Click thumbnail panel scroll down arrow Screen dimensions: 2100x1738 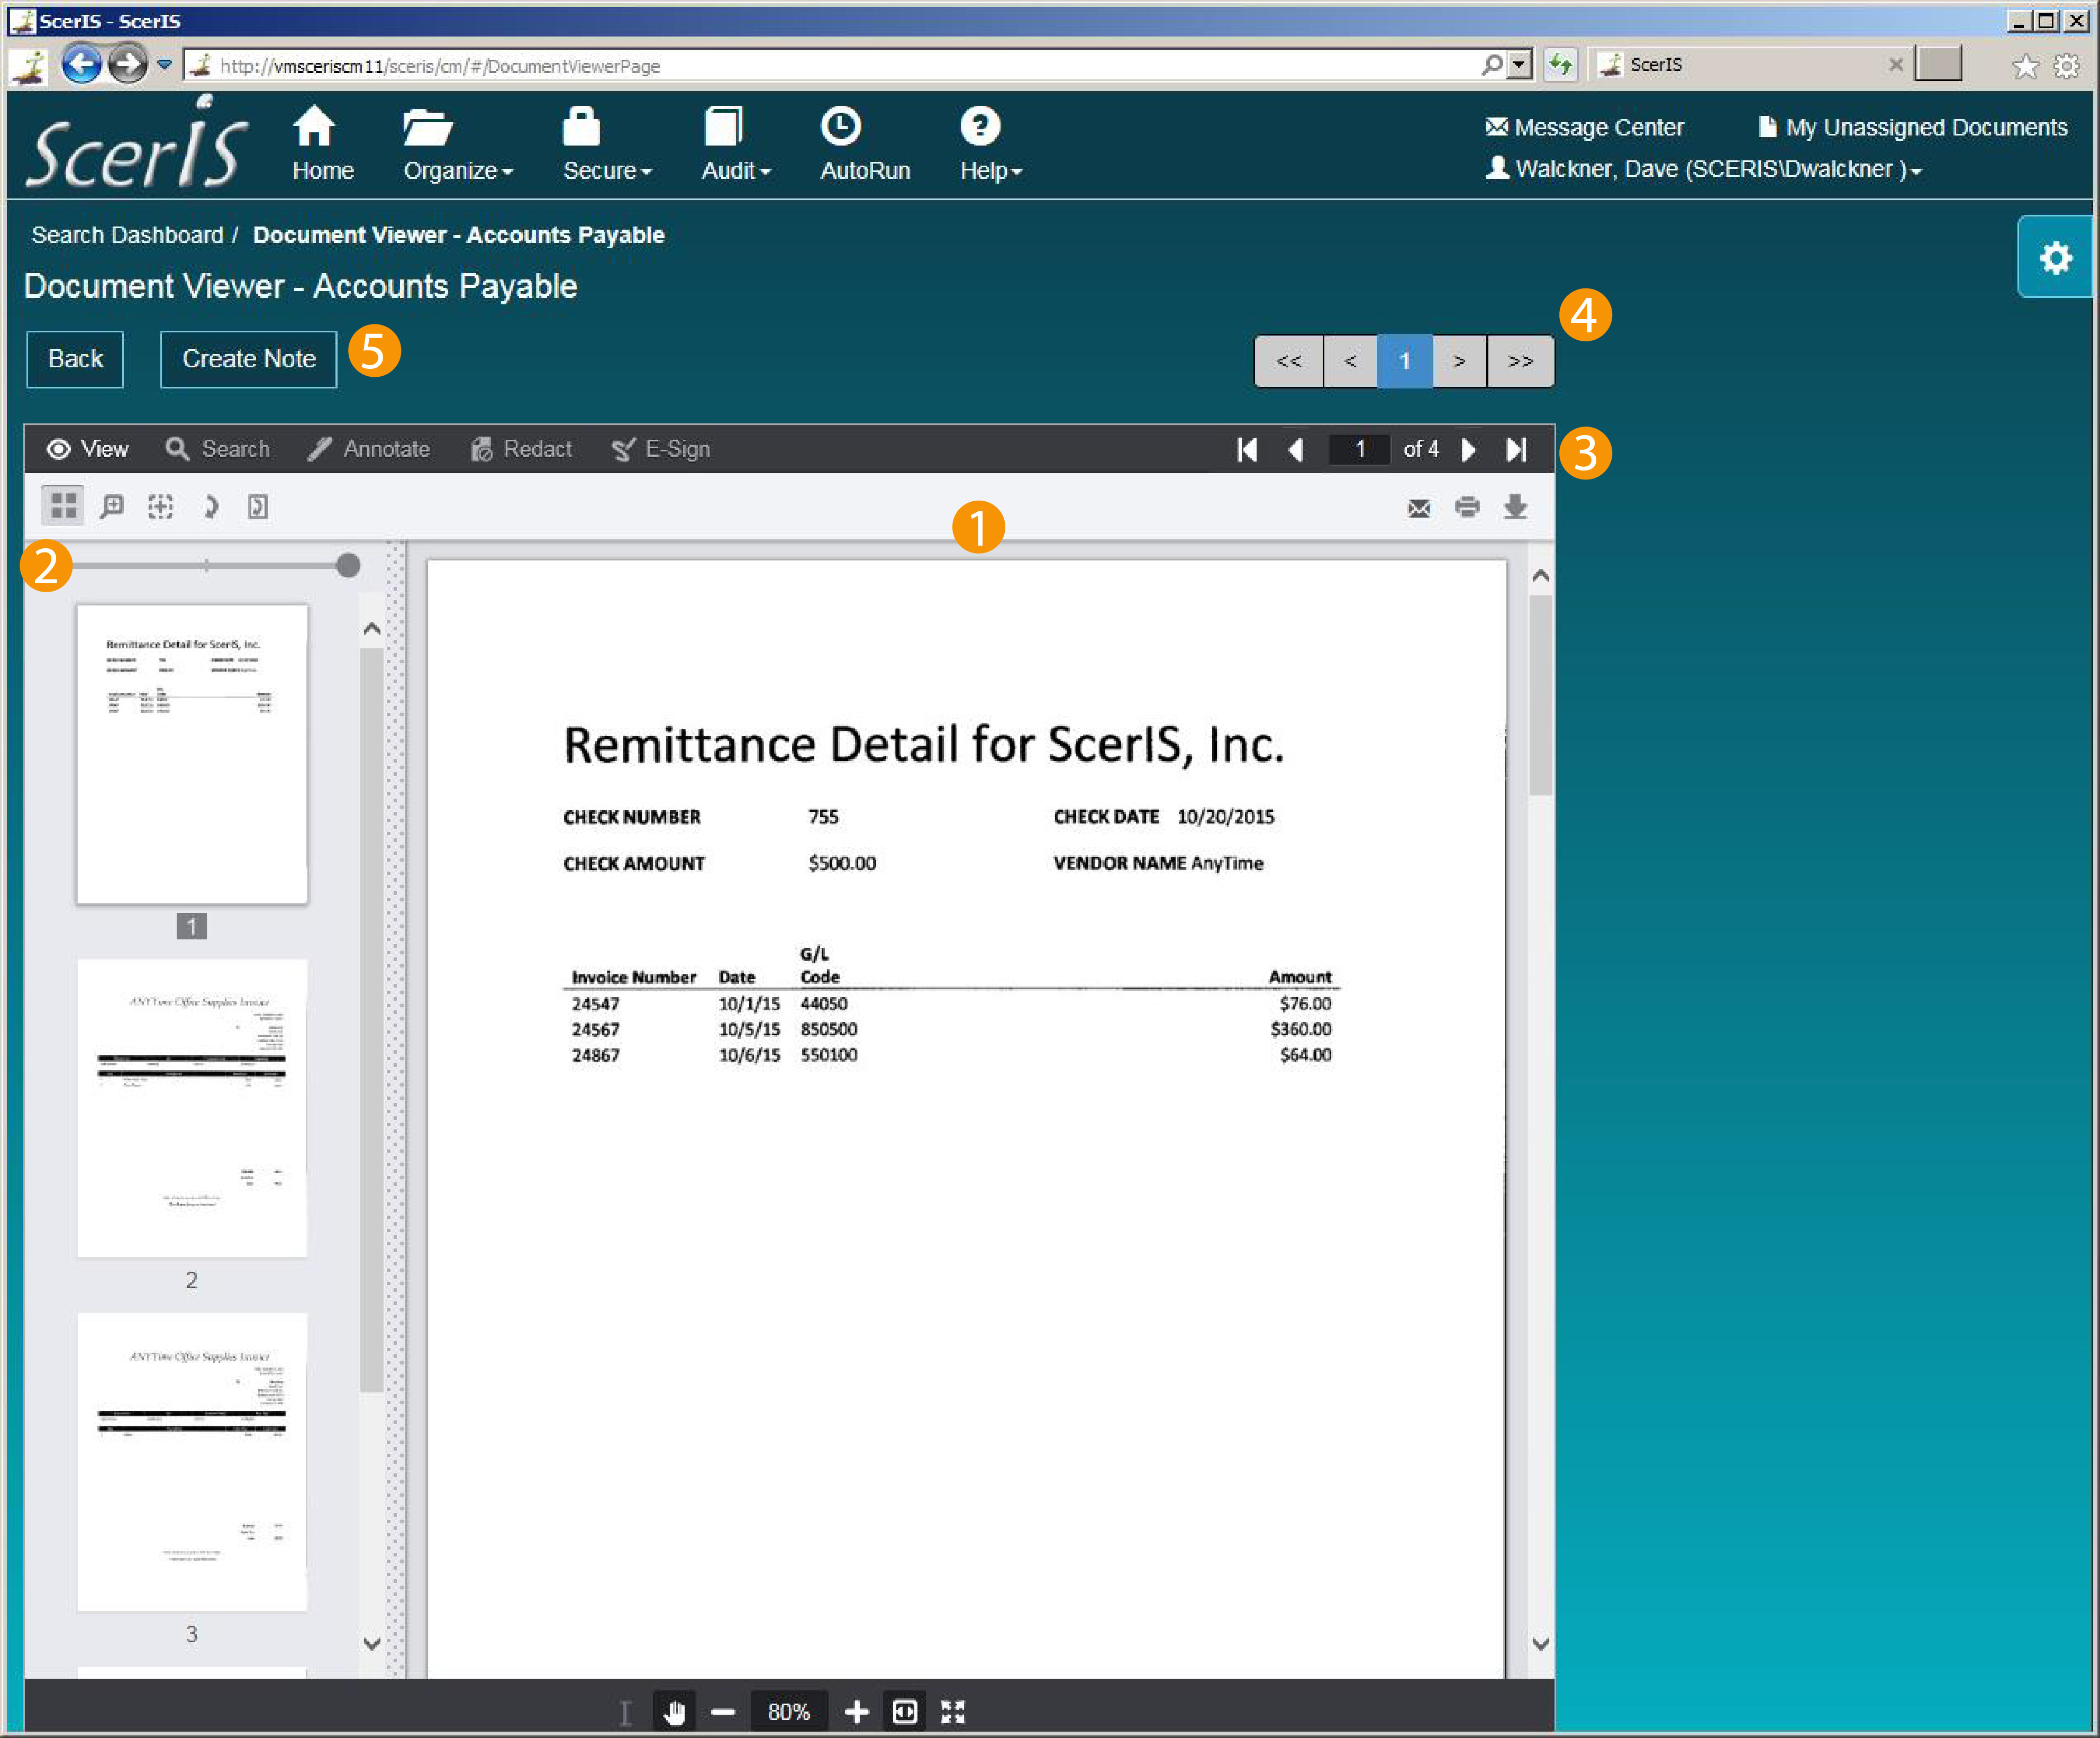[371, 1643]
